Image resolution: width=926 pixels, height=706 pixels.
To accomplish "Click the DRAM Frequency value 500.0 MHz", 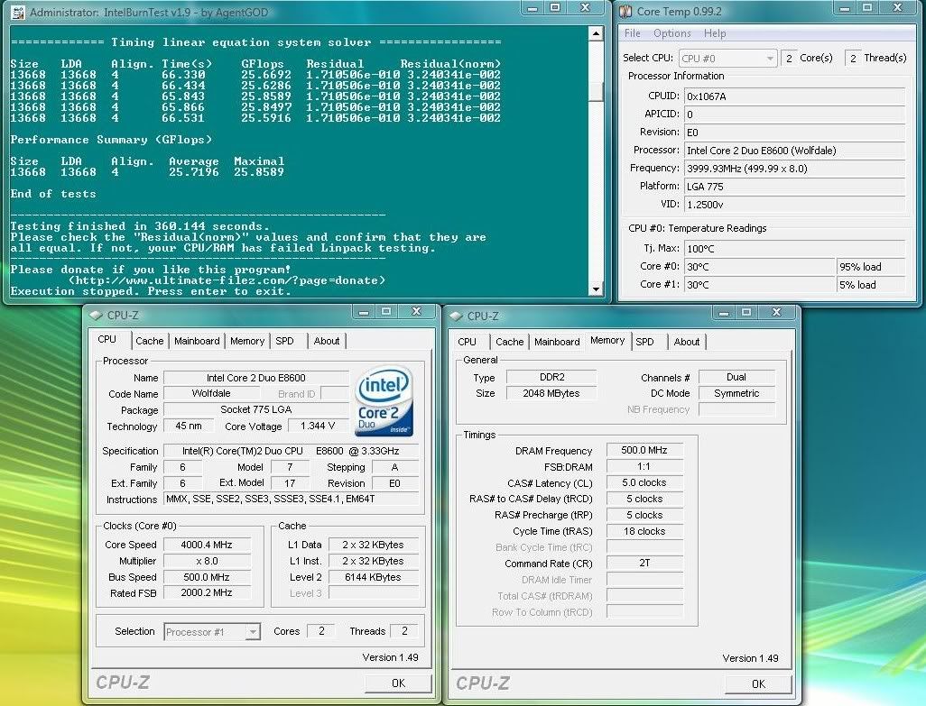I will (644, 450).
